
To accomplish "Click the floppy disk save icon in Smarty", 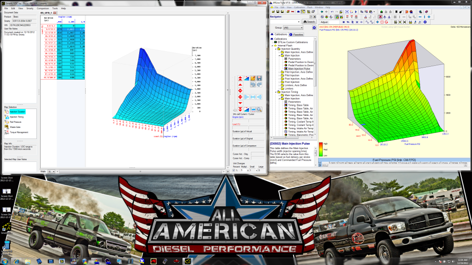I will (x=259, y=78).
